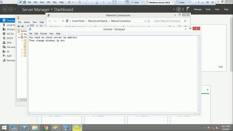Click the Notepad vertical scrollbar
This screenshot has width=233, height=131.
pos(198,74)
